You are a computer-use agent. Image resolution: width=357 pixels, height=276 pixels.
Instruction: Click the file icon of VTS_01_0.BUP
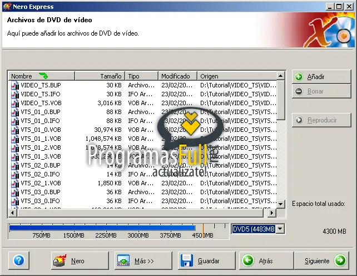[x=15, y=112]
